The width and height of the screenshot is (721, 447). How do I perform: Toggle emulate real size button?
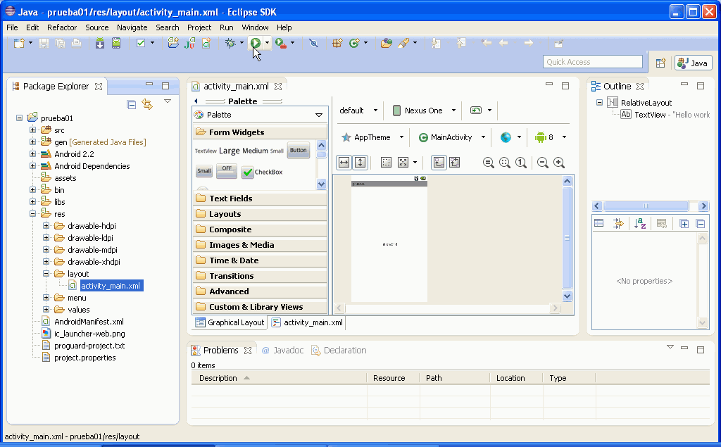pos(489,163)
